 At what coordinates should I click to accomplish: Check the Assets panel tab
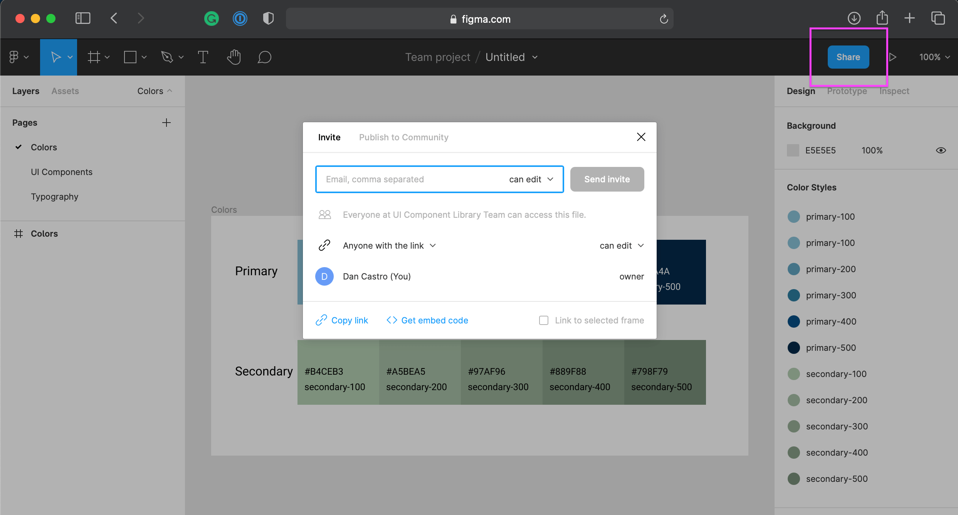[x=65, y=91]
